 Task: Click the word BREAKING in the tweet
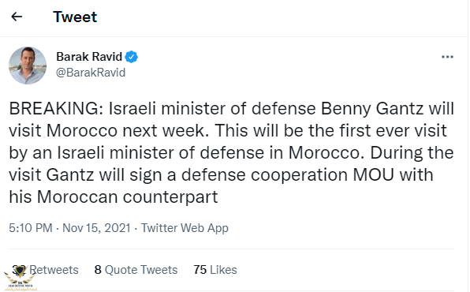(56, 109)
